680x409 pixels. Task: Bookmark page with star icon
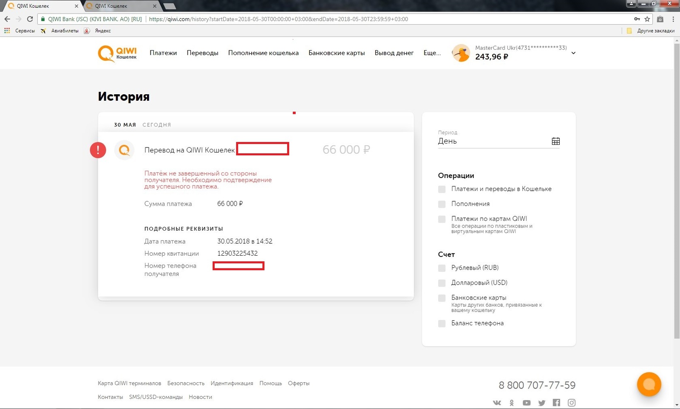647,19
